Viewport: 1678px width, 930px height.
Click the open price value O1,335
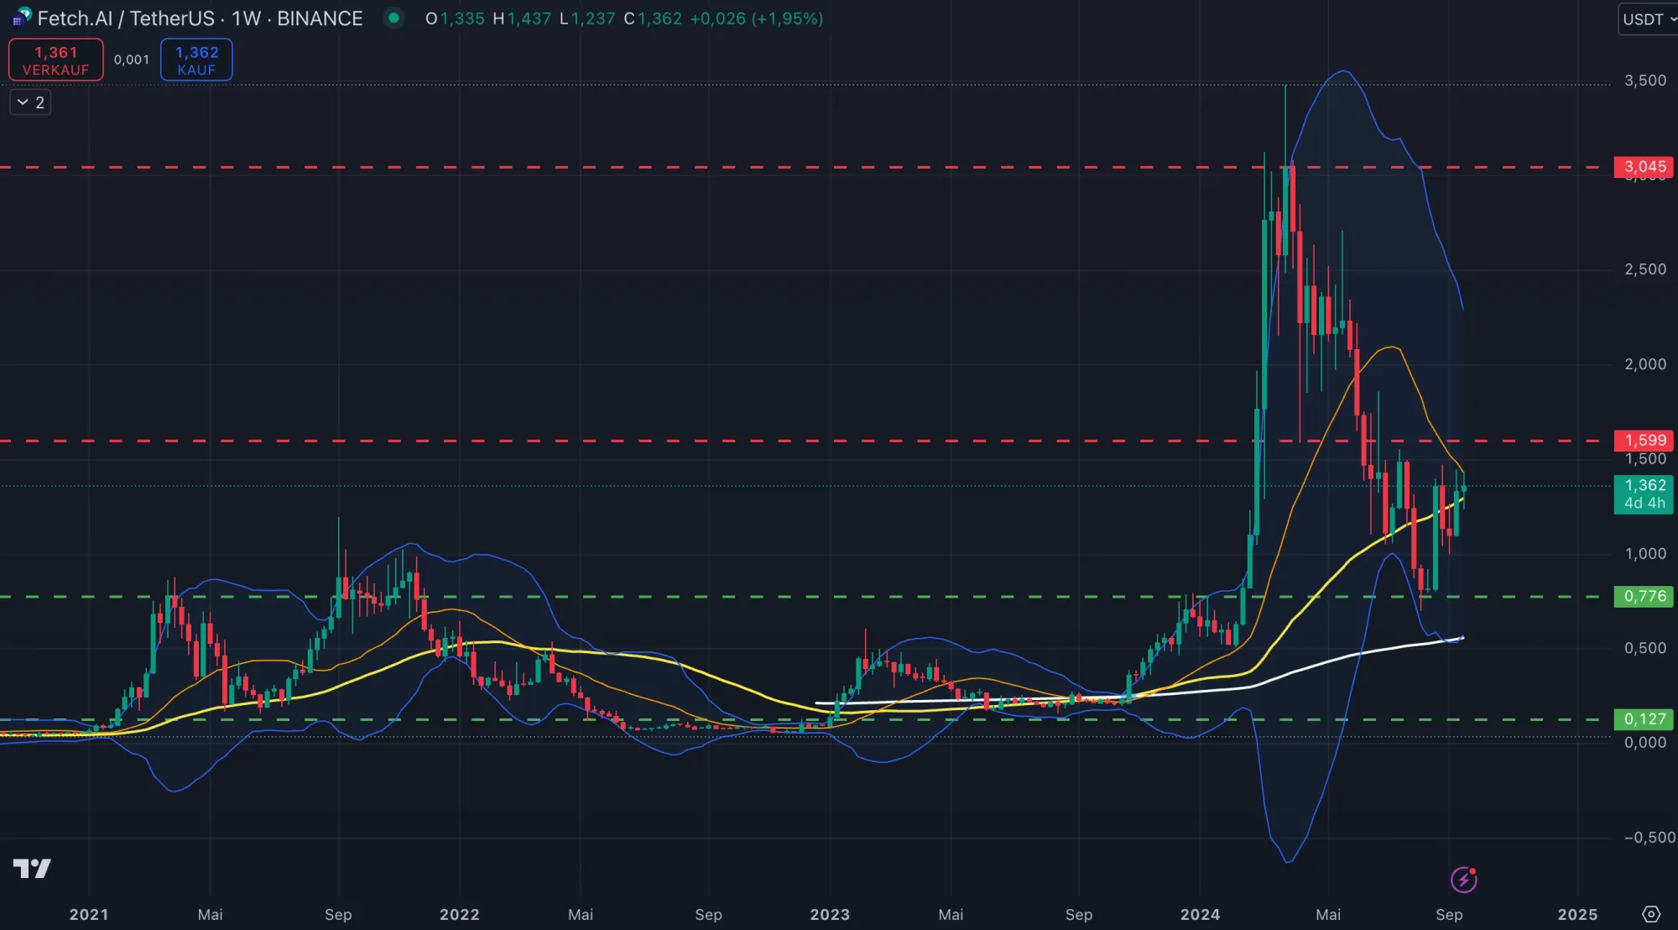point(455,18)
